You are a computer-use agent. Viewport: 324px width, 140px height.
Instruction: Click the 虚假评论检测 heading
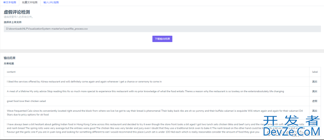[16, 12]
